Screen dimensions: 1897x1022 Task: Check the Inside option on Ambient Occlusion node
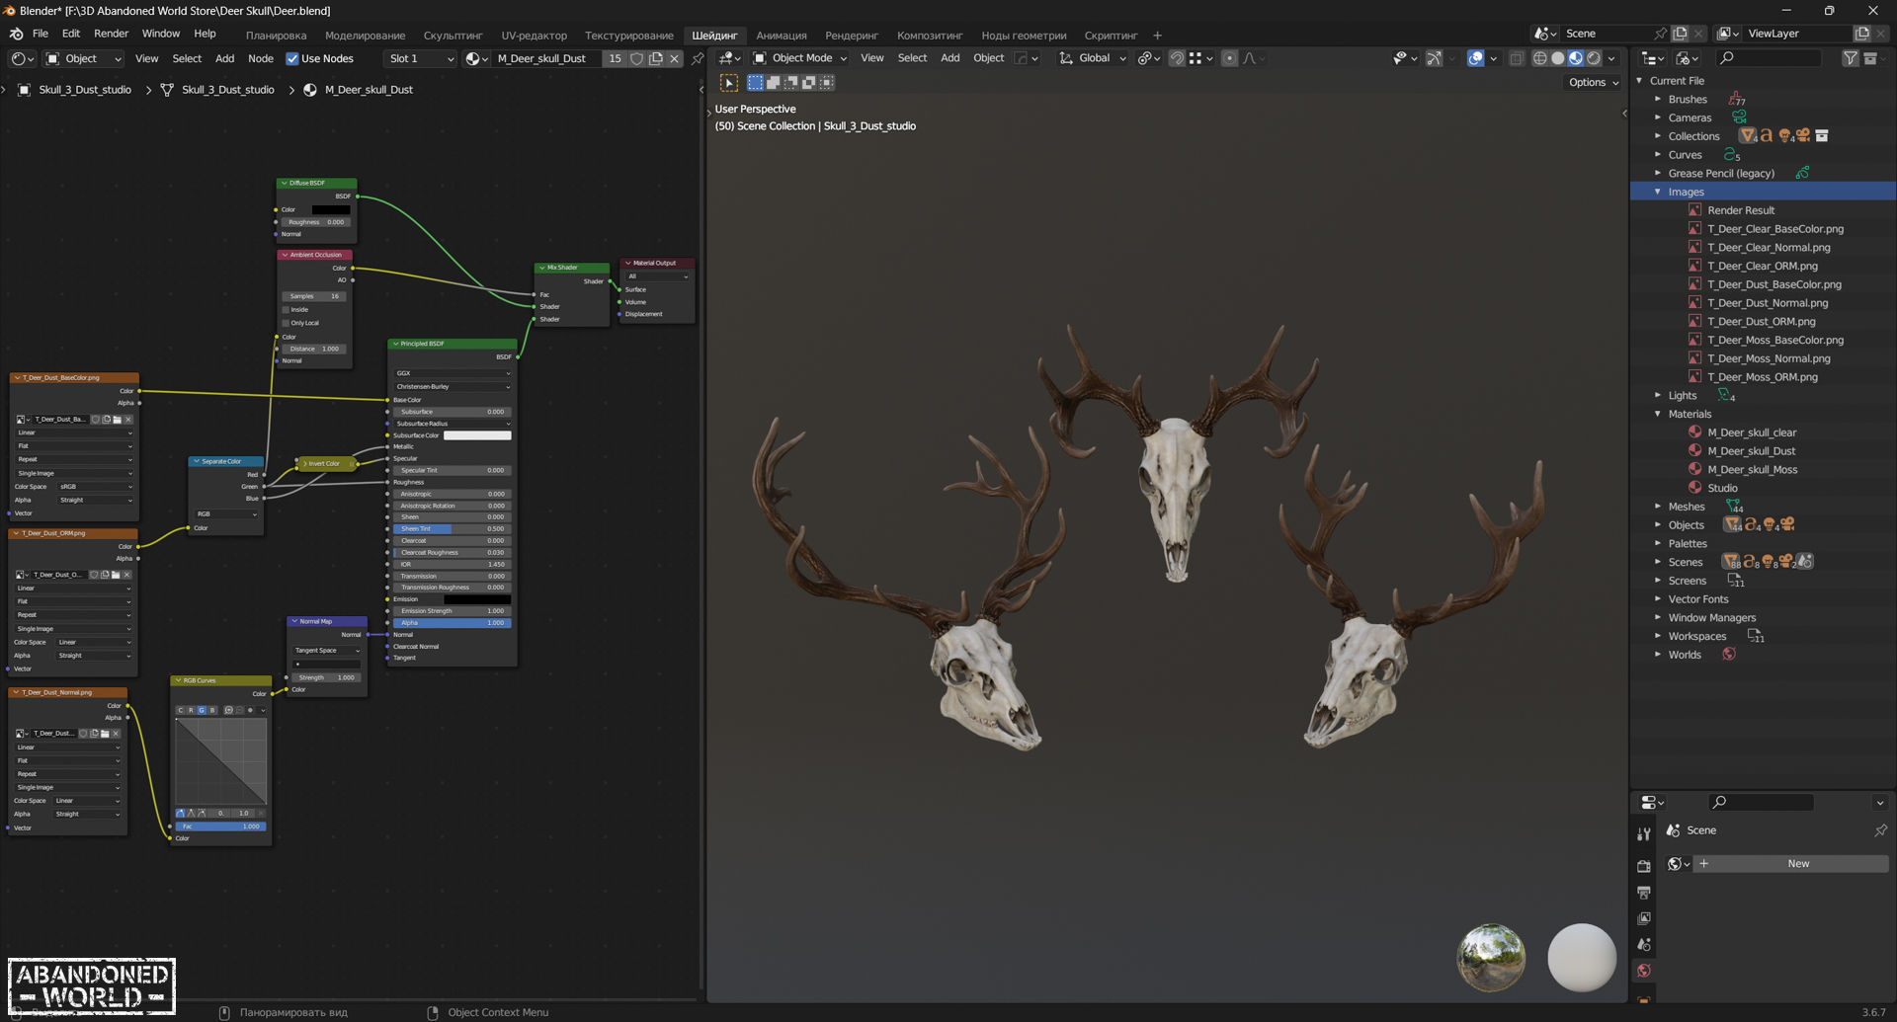click(287, 310)
